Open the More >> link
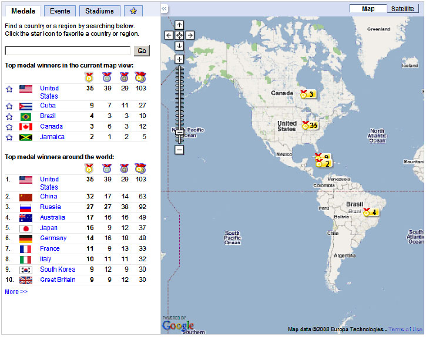 coord(16,292)
